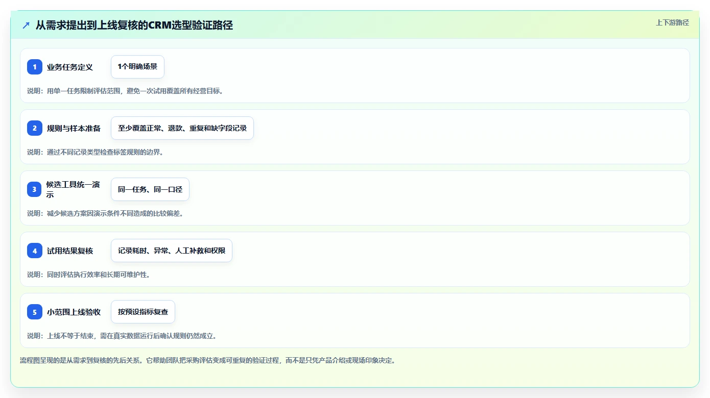Click the step name '规则与样本准备'

pos(74,128)
